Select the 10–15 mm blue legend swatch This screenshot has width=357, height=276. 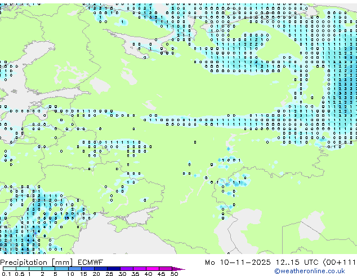(x=74, y=269)
